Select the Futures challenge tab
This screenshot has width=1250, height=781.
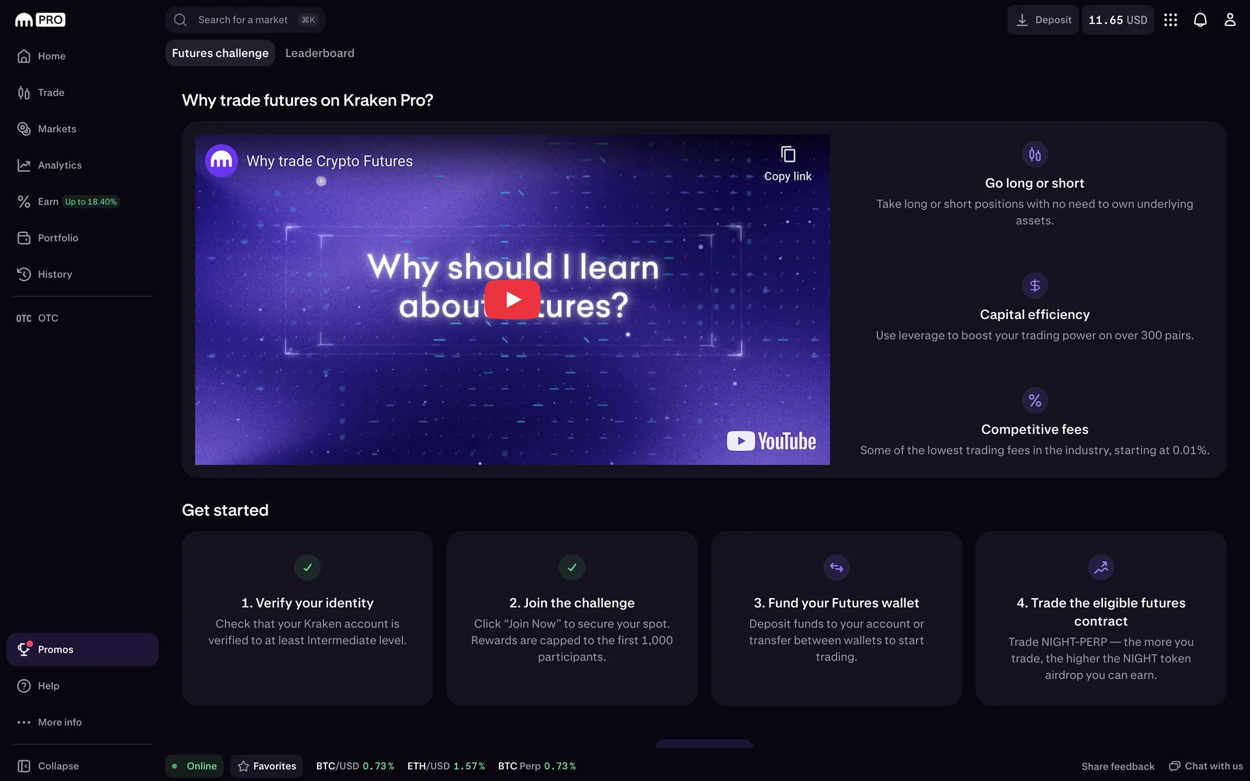pos(220,53)
